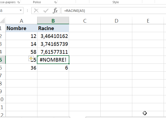Select the cell containing #NOMBRE! error
This screenshot has height=118, width=166.
(53, 60)
